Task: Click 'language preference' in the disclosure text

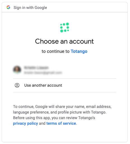Action: pyautogui.click(x=31, y=112)
